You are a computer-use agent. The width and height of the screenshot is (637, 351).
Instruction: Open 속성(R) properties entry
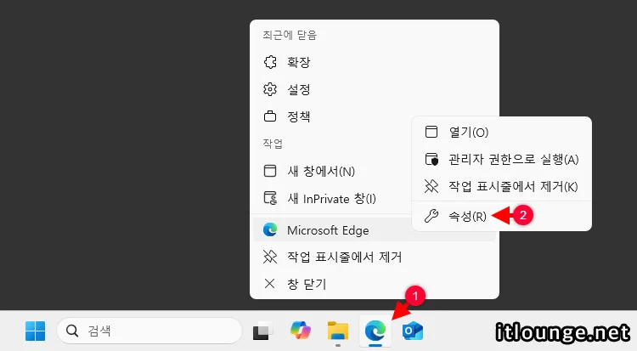pos(502,216)
